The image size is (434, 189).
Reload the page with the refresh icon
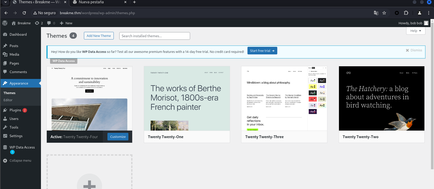click(x=24, y=13)
